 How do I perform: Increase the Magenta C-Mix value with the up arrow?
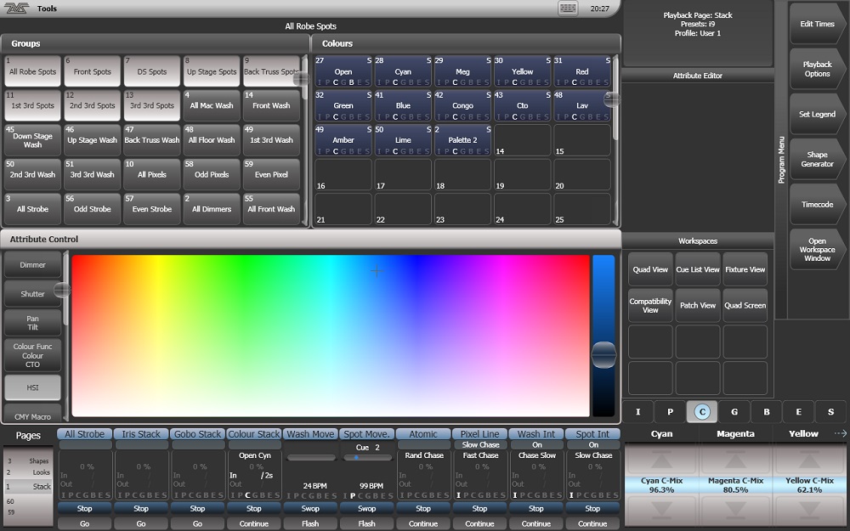(x=735, y=460)
